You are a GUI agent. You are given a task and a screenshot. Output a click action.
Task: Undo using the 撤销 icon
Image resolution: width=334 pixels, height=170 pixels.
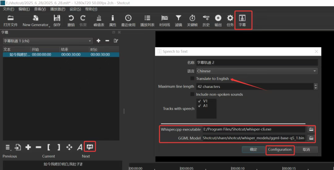coord(71,21)
